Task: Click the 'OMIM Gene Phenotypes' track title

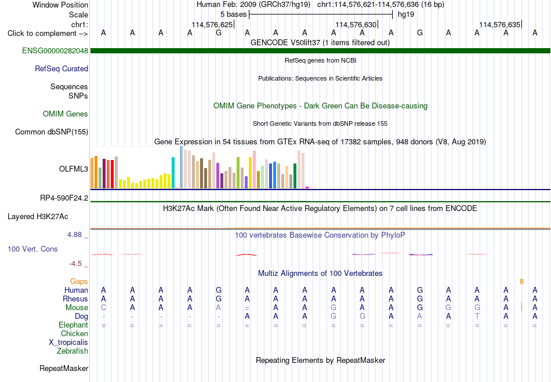Action: tap(320, 106)
